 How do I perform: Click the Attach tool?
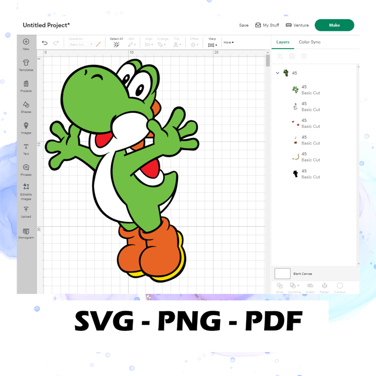310,288
